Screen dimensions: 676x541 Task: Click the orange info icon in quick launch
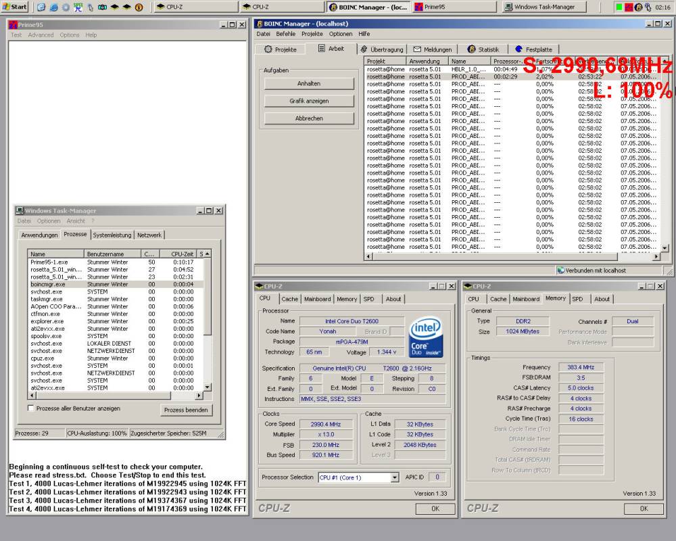[139, 7]
